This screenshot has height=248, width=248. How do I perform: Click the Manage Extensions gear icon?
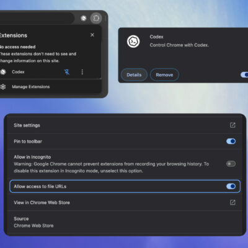pyautogui.click(x=3, y=87)
